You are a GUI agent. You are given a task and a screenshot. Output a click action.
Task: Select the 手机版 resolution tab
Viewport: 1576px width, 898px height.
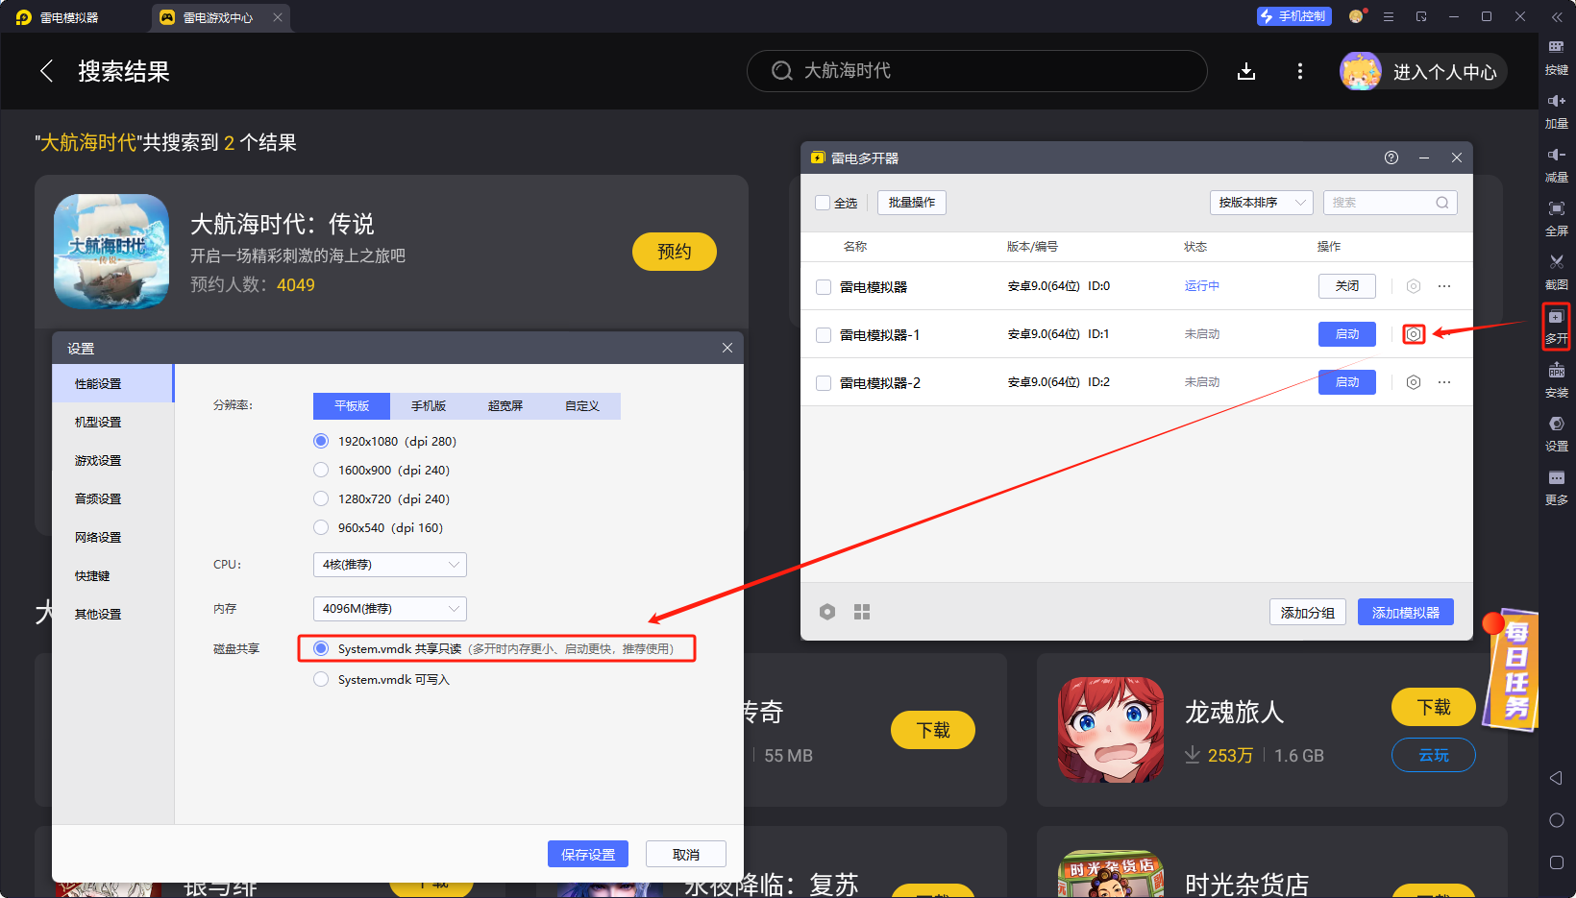pyautogui.click(x=429, y=406)
